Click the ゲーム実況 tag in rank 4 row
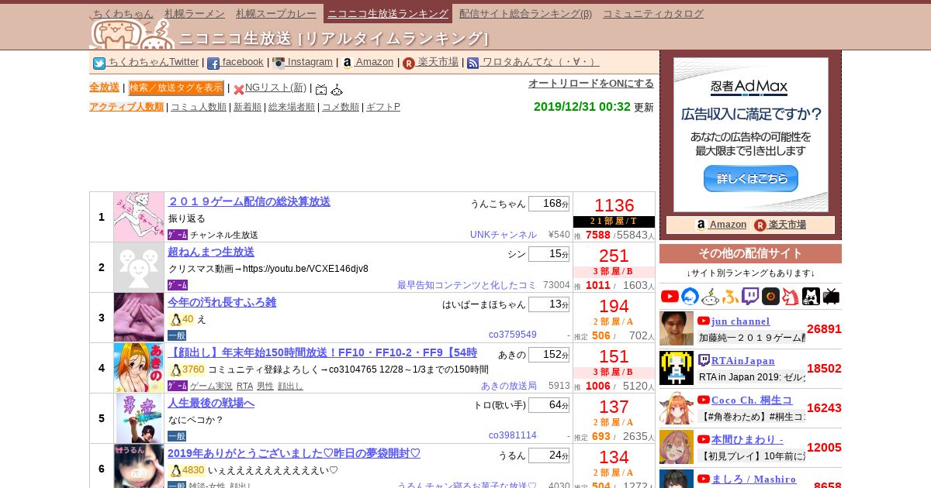This screenshot has width=931, height=488. coord(211,386)
